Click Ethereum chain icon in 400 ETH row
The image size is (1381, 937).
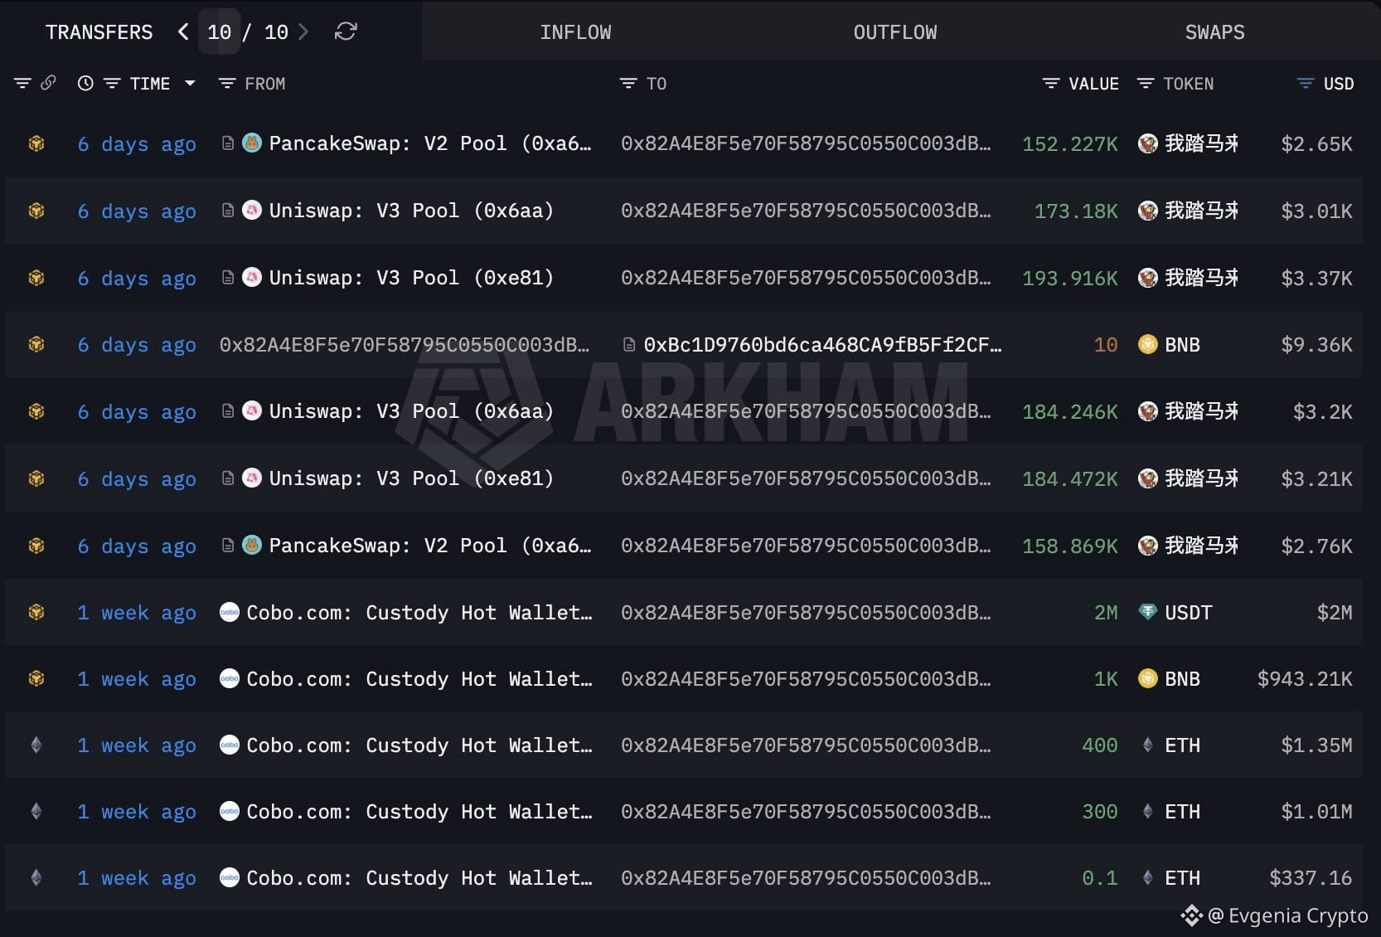coord(36,745)
